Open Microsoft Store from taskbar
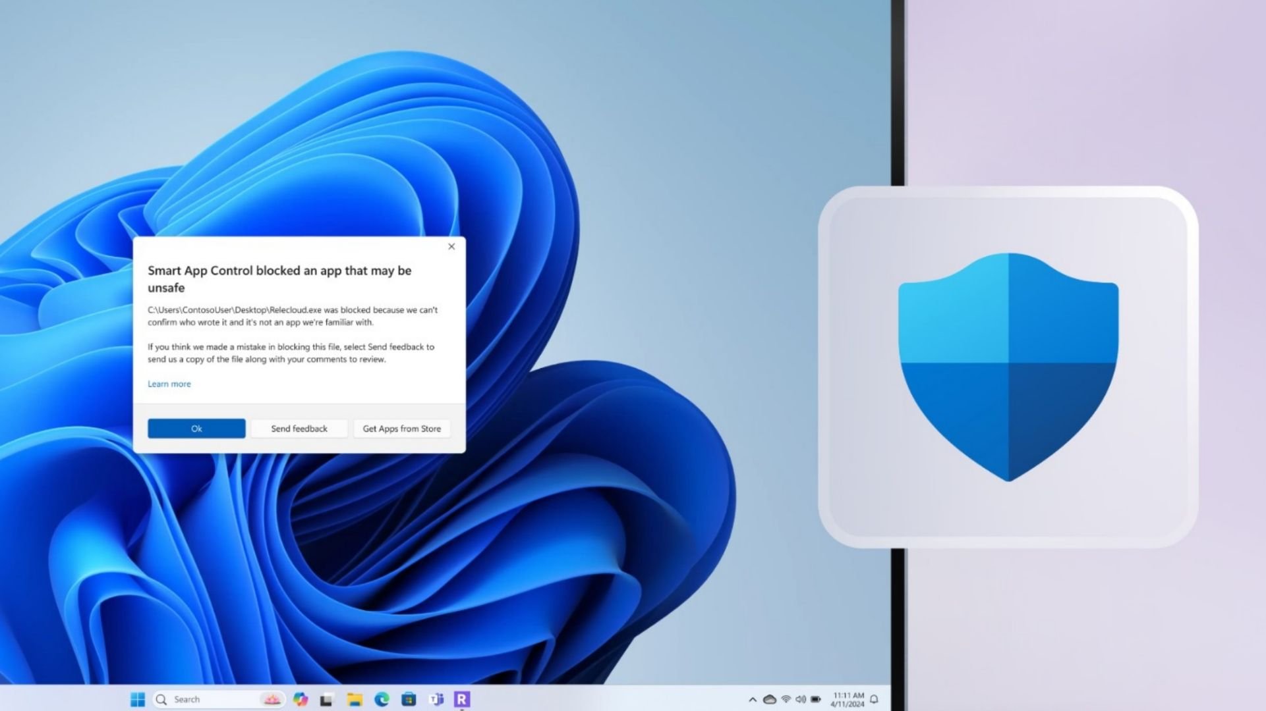 (x=409, y=699)
